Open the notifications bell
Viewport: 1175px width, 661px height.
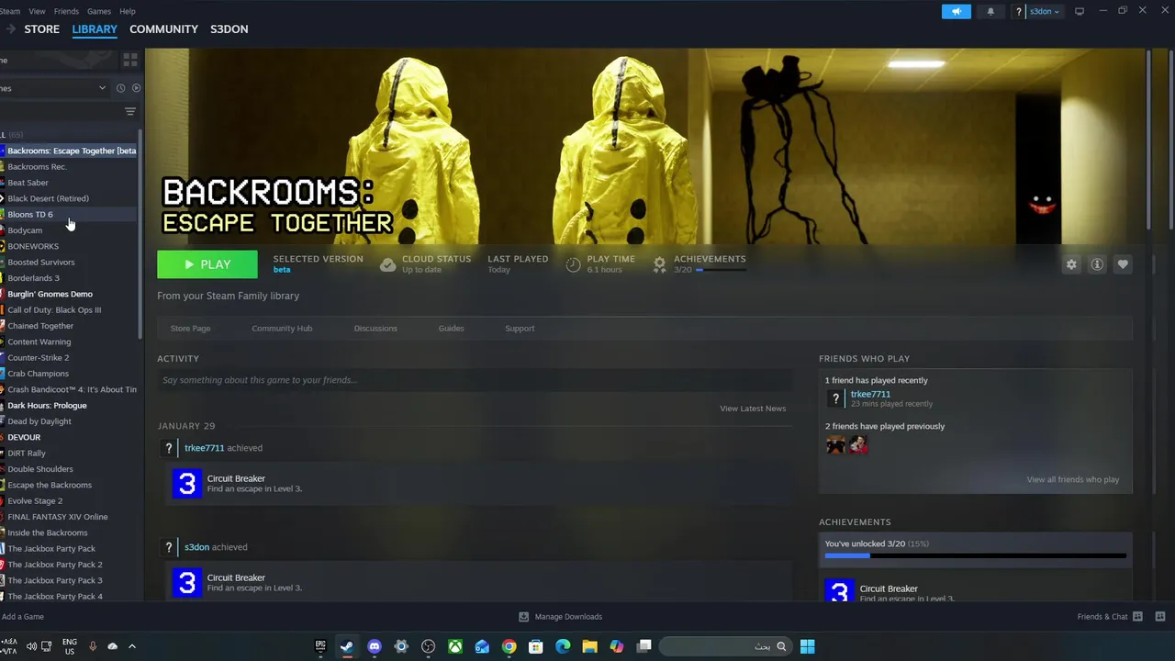pos(990,11)
